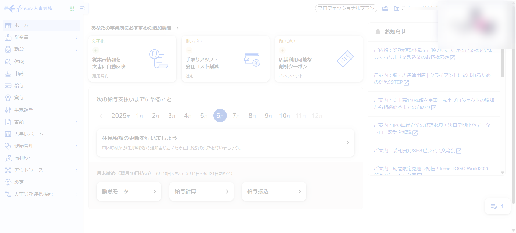
Task: Expand the 勤怠 sidebar menu chevron
Action: coord(77,50)
